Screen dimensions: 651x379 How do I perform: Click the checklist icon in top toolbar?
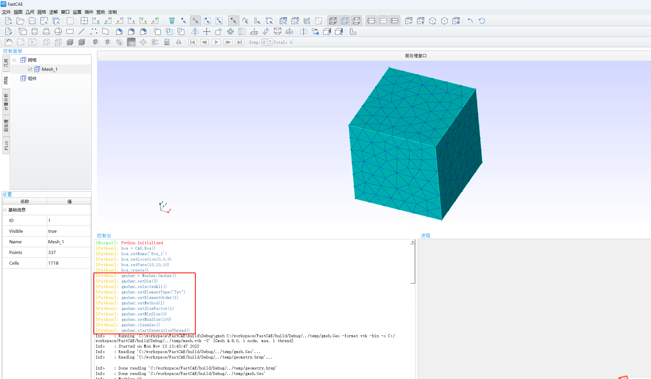[x=70, y=21]
